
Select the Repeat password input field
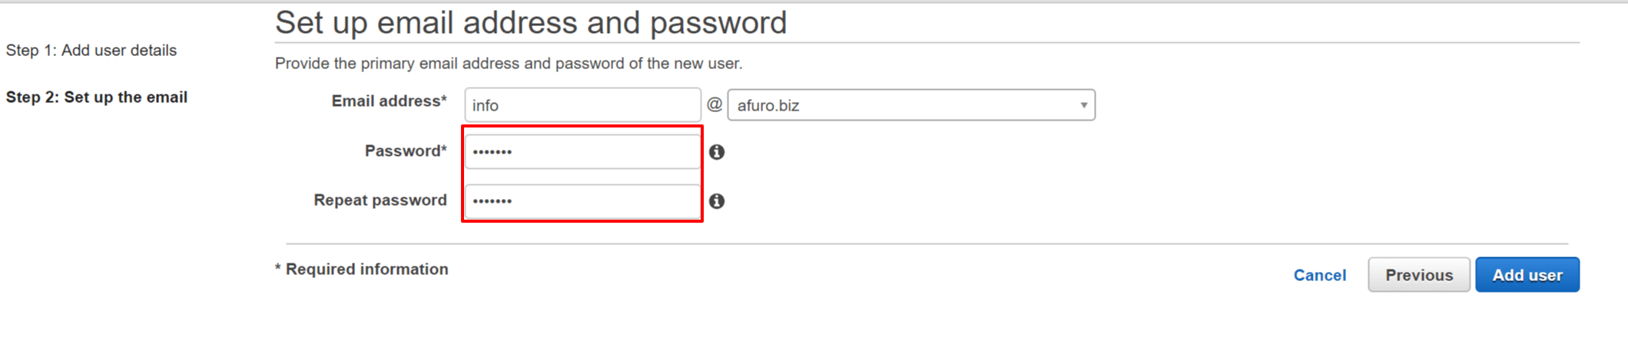point(582,201)
